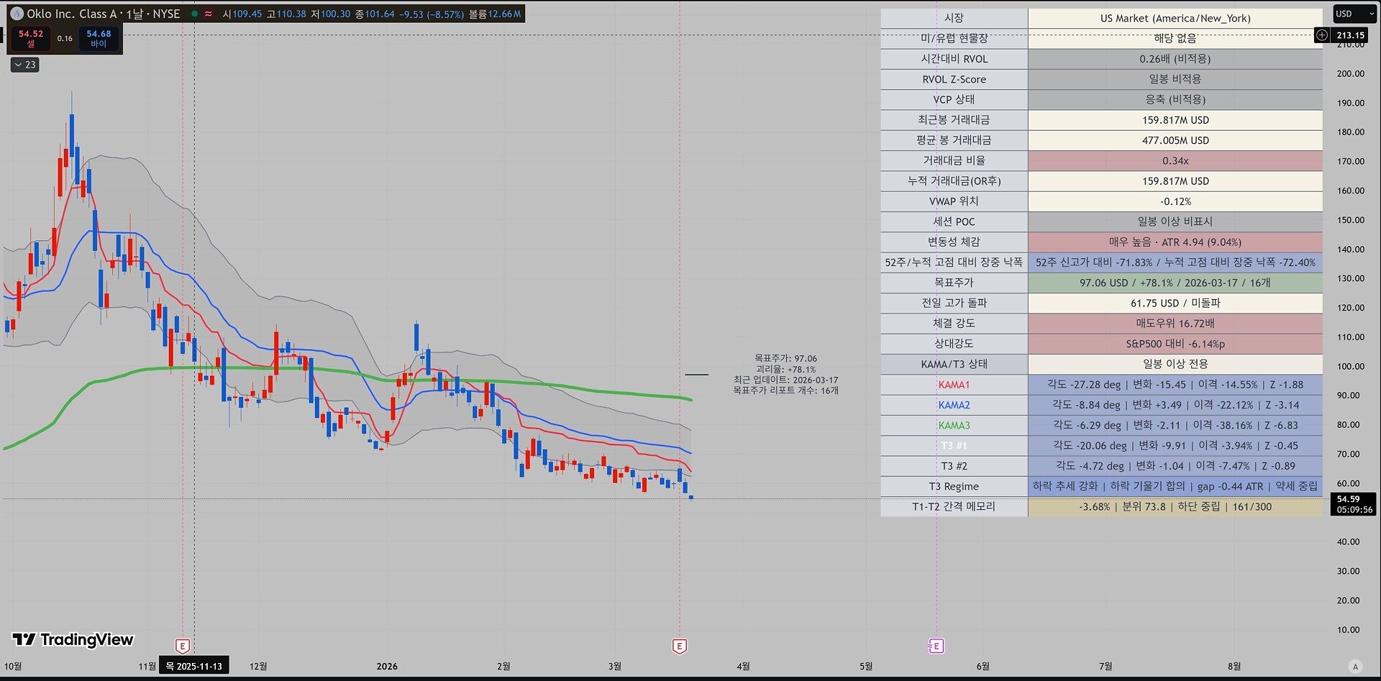Image resolution: width=1381 pixels, height=681 pixels.
Task: Click the cell 'US Market (America/New_York)'
Action: click(x=1175, y=18)
